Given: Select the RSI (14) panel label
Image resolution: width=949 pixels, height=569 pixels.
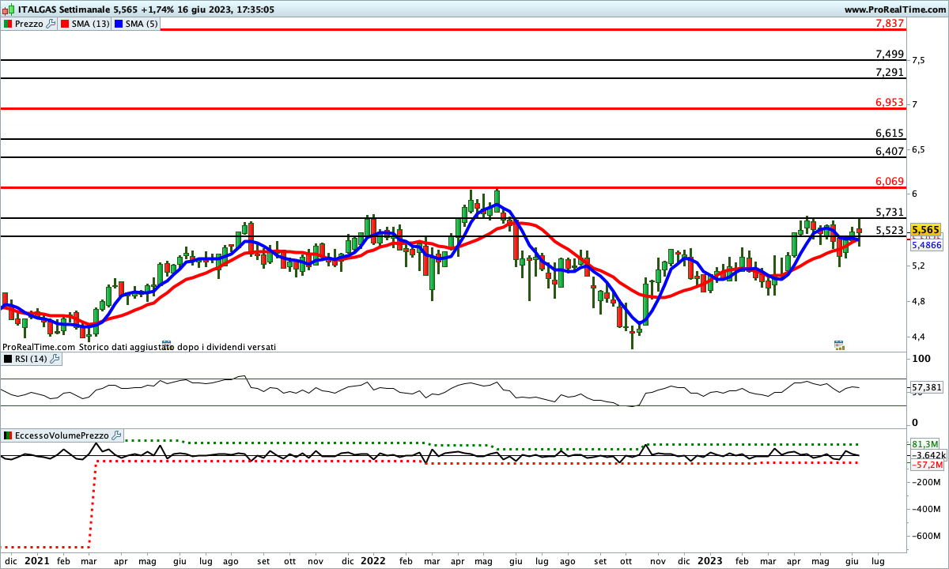Looking at the screenshot, I should pyautogui.click(x=32, y=359).
